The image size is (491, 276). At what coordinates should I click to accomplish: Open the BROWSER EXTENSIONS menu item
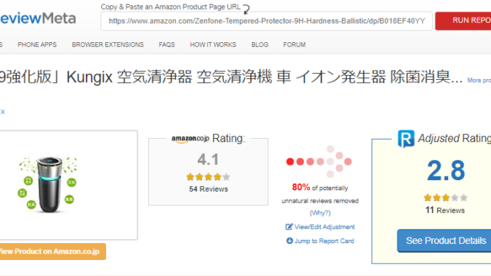click(x=107, y=44)
